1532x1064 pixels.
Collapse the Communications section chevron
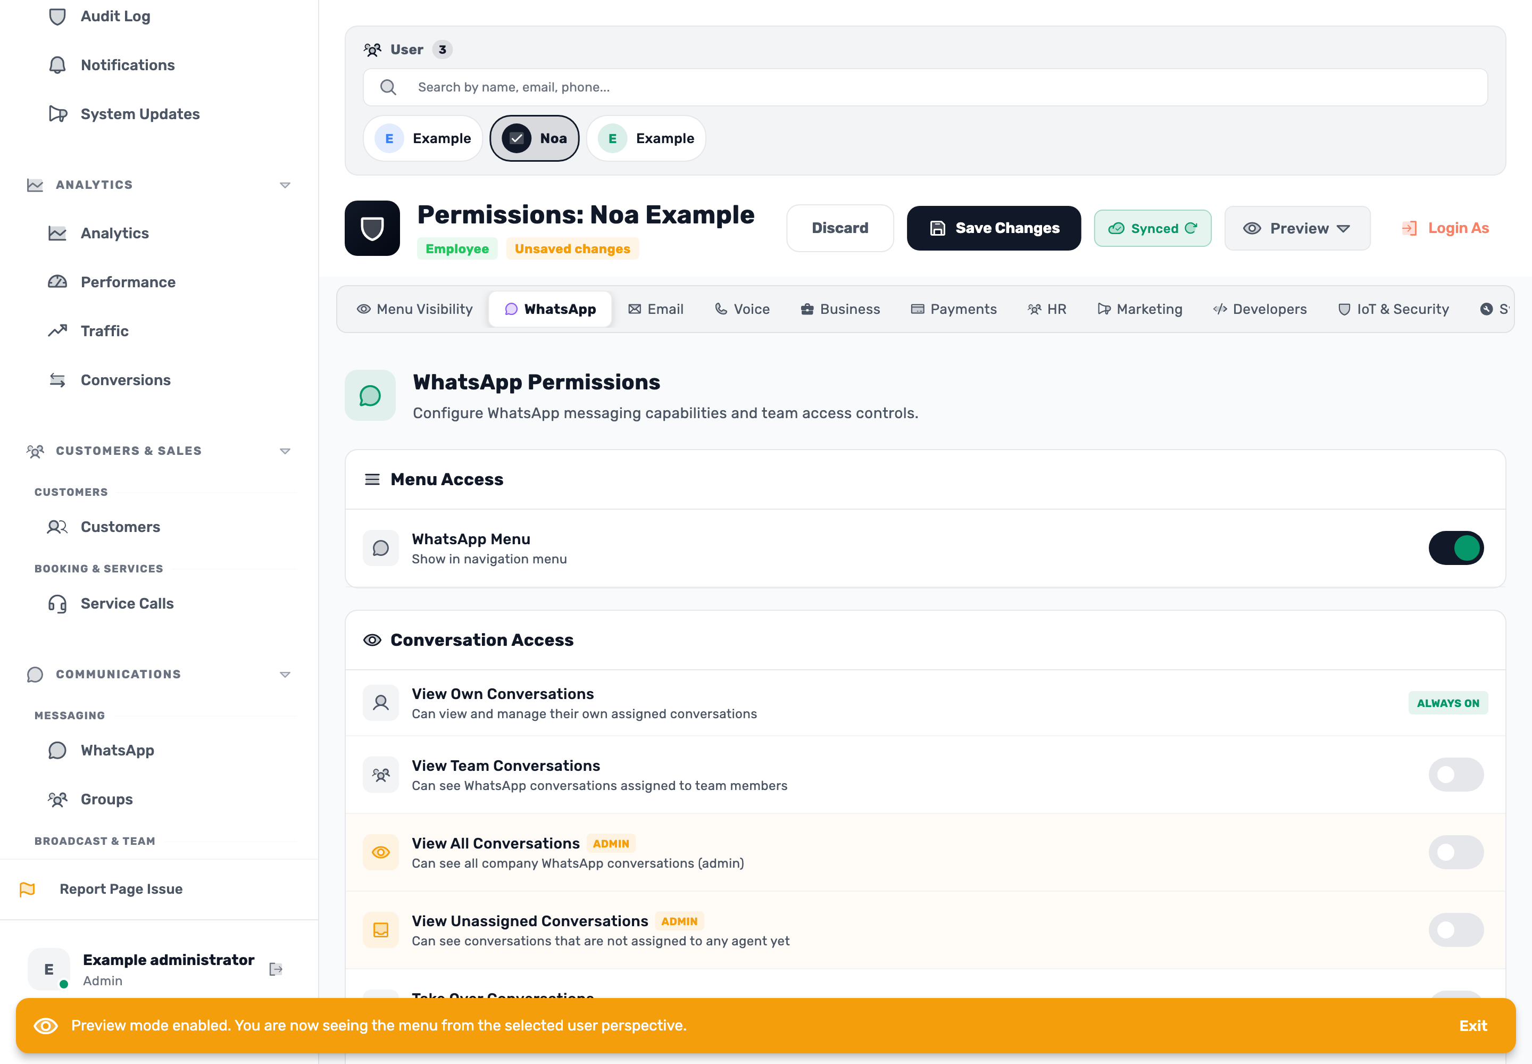tap(285, 675)
